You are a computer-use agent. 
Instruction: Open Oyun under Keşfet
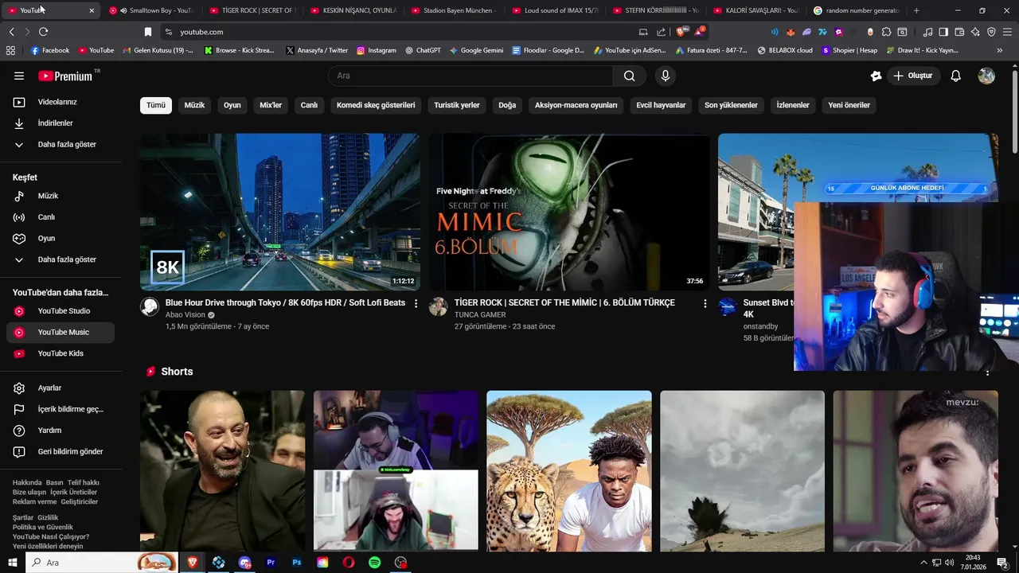point(61,238)
